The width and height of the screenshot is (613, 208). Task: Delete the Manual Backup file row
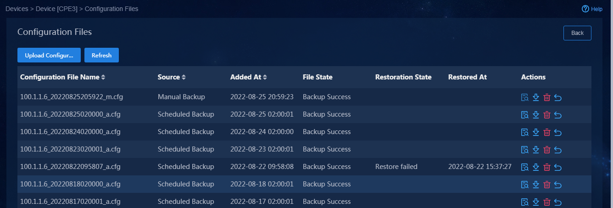coord(547,97)
